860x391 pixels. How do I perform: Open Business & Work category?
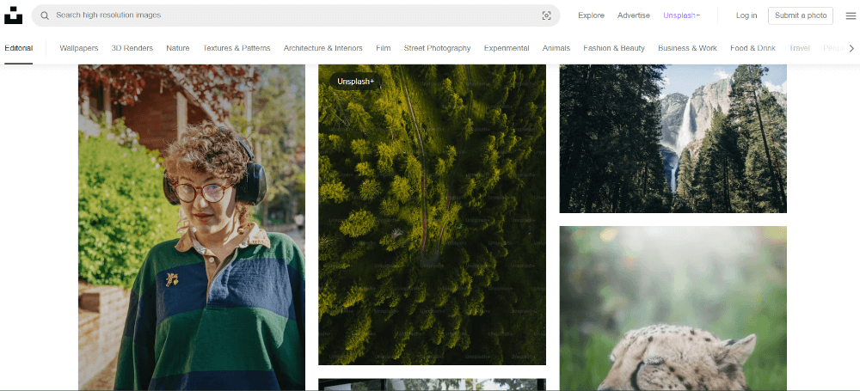click(687, 48)
